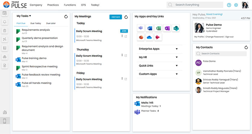Click the Search Contacts field
The image size is (252, 134).
pyautogui.click(x=221, y=53)
